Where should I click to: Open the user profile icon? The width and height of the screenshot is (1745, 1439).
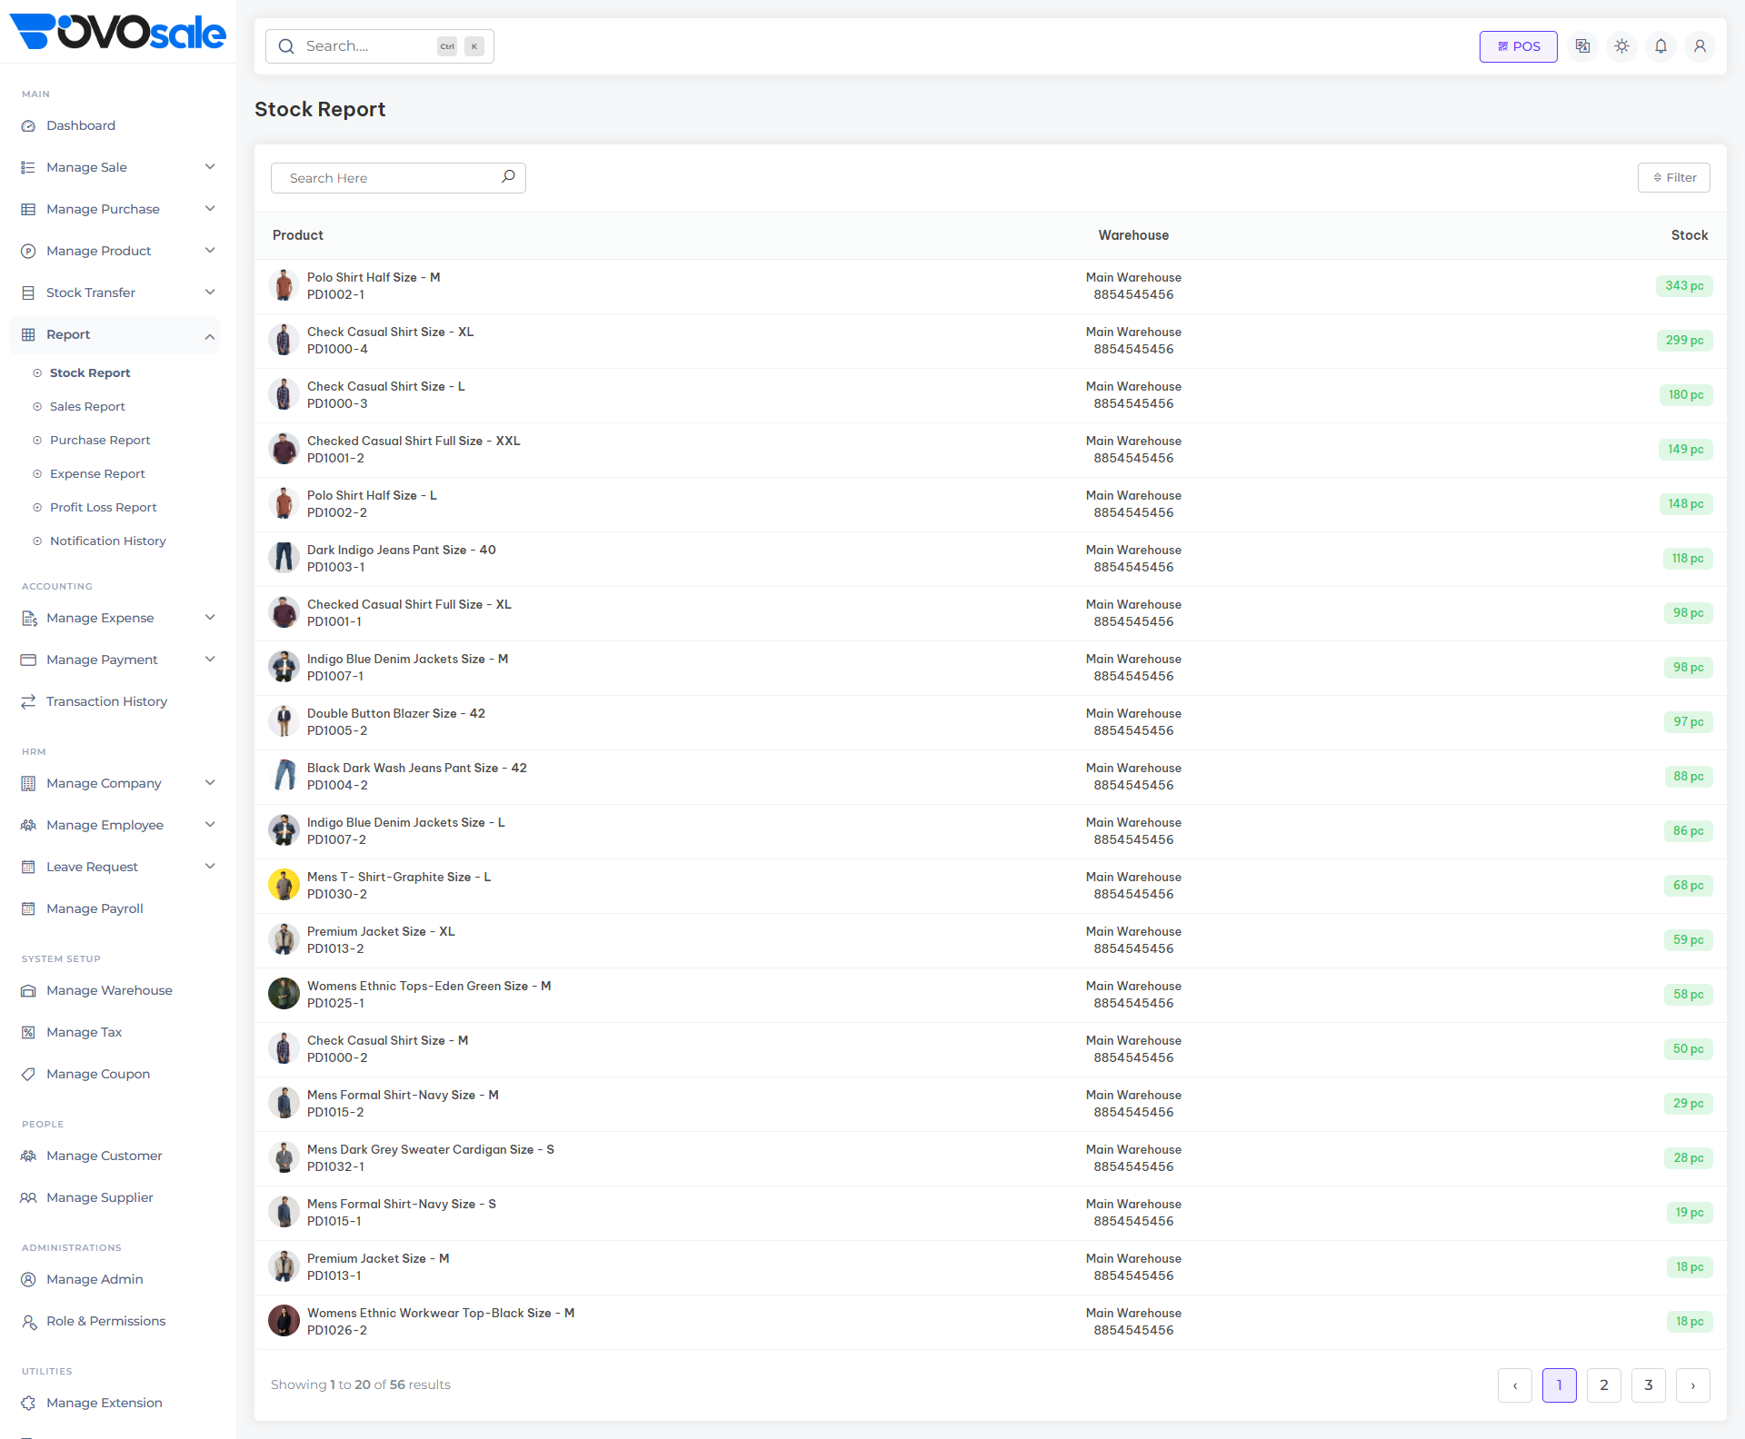(x=1700, y=46)
